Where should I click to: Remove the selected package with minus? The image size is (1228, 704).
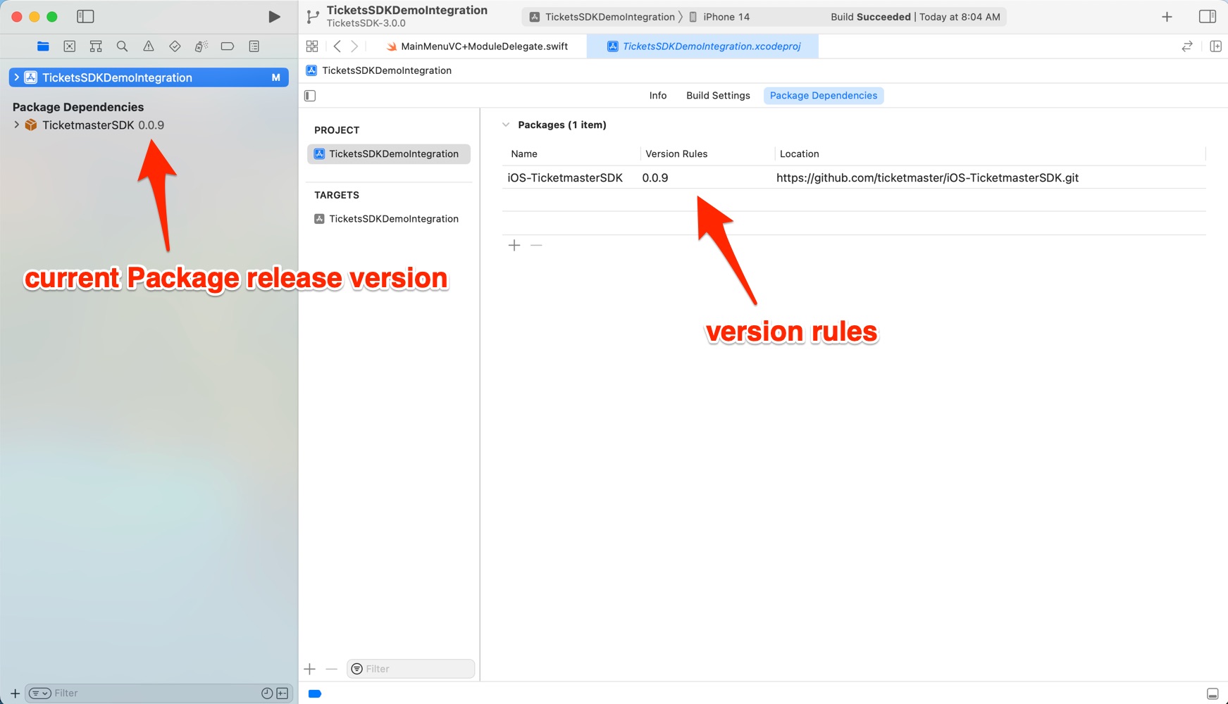point(536,245)
